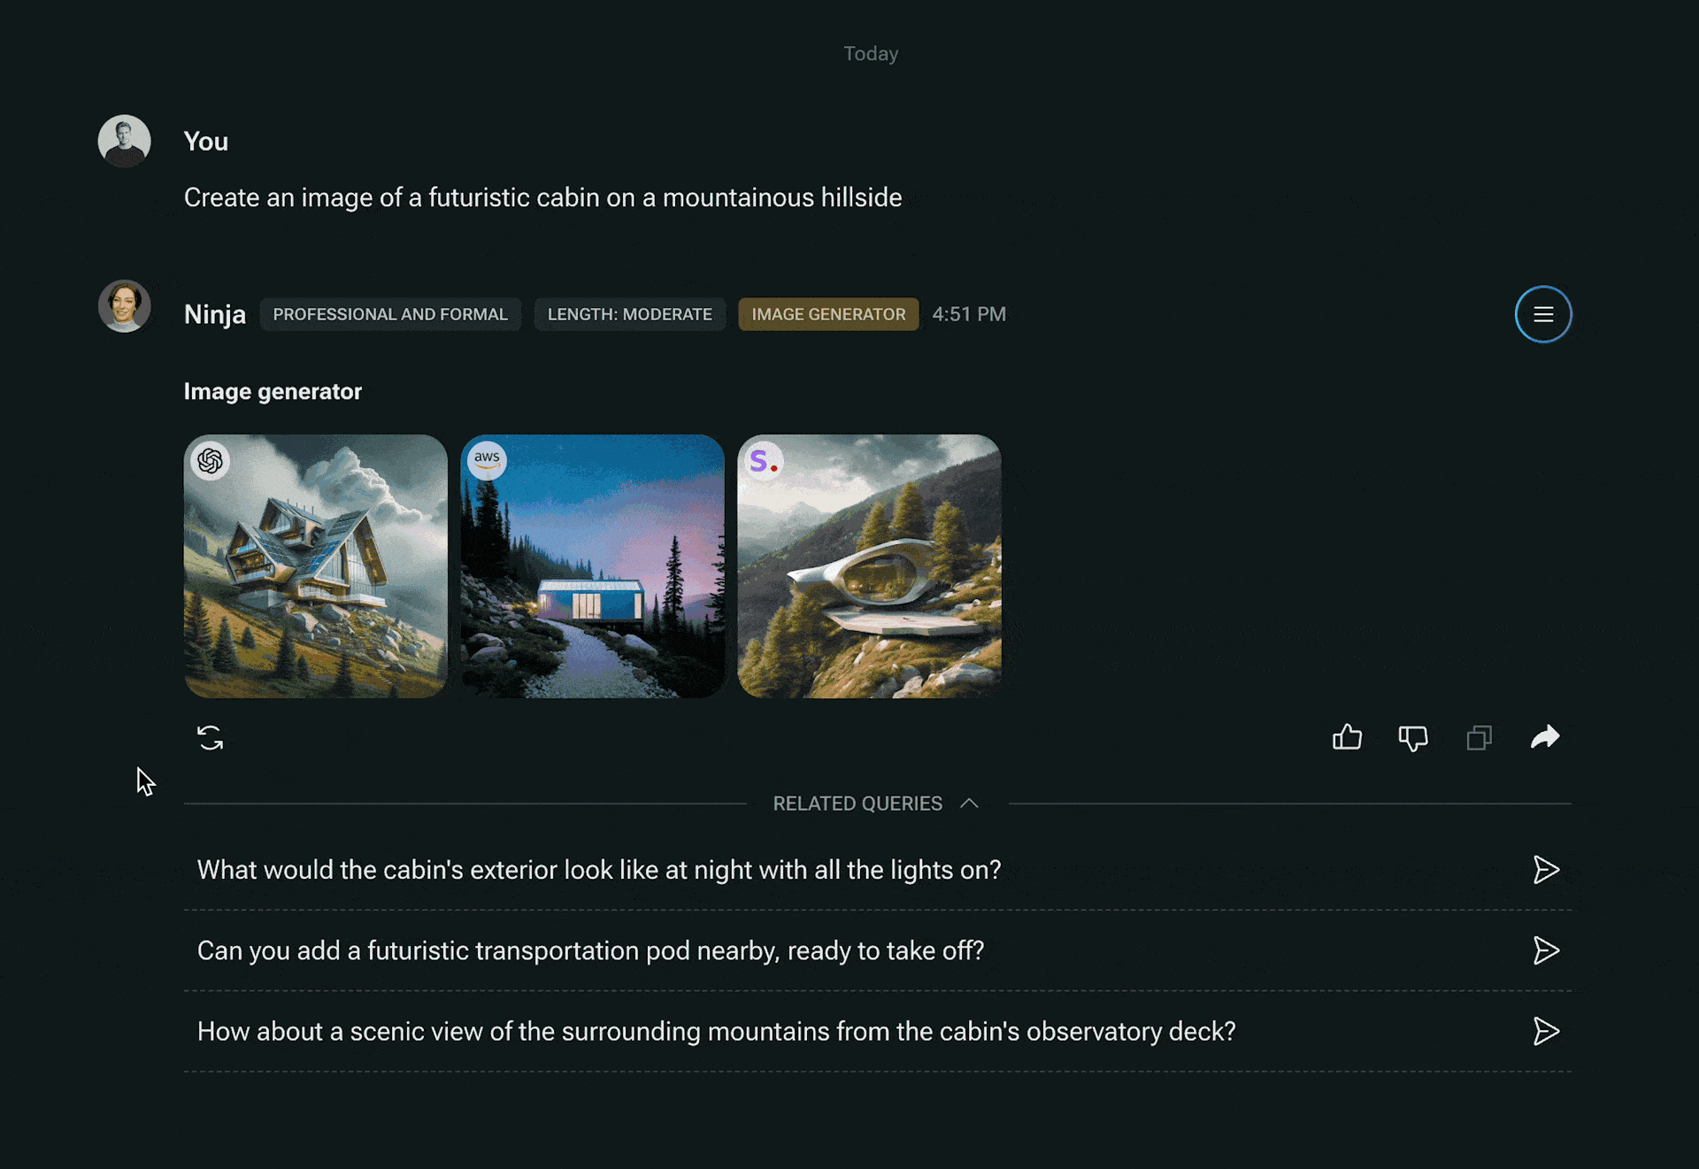Send the cabin exterior night lights query
The height and width of the screenshot is (1169, 1699).
1547,868
